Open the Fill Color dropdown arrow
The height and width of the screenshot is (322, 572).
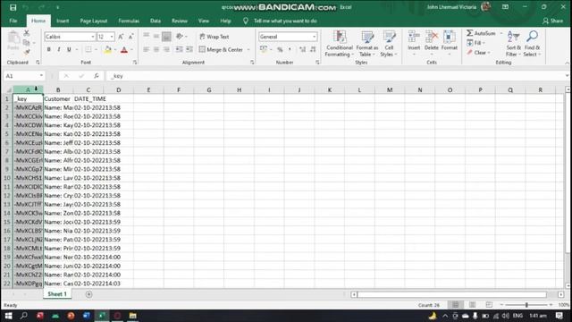click(115, 50)
